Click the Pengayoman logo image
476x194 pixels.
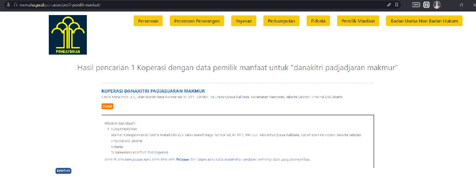68,35
